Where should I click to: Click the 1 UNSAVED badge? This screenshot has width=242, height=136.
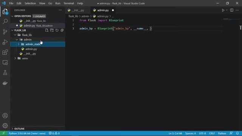coord(39,16)
